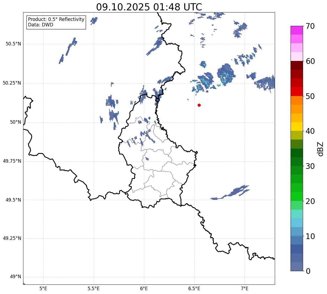Image resolution: width=327 pixels, height=294 pixels.
Task: Click the longitude label "5°E"
Action: 43,288
